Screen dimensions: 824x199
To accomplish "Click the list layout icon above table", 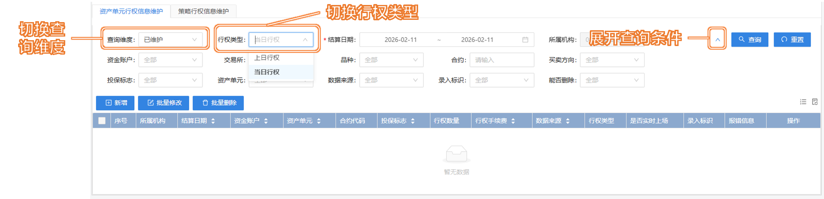I will 803,102.
